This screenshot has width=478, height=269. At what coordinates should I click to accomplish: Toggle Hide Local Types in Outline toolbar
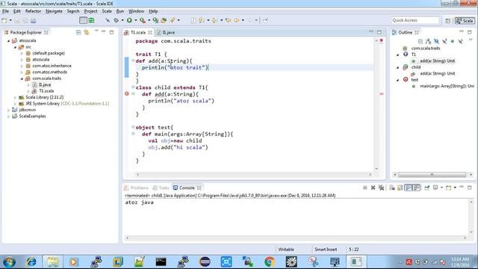click(460, 41)
